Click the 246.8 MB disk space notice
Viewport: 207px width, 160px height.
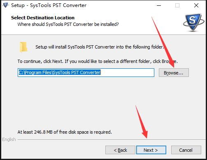click(65, 132)
